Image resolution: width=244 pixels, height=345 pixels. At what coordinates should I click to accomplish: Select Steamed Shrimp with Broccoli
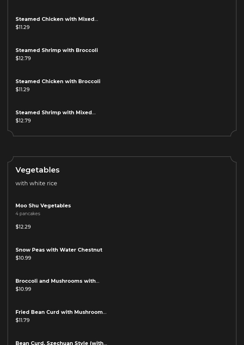pos(57,50)
